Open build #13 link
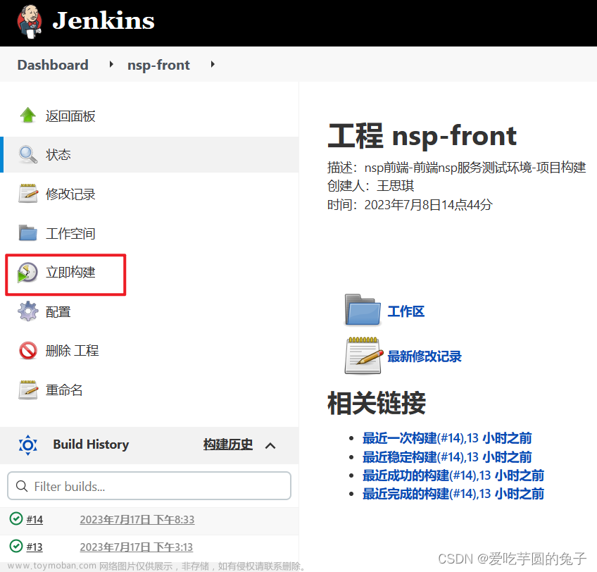 pyautogui.click(x=34, y=547)
